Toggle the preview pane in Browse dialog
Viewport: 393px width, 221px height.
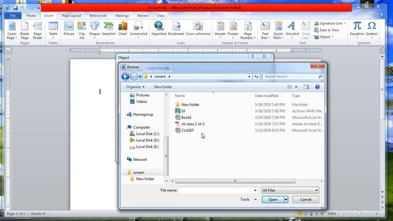[306, 87]
